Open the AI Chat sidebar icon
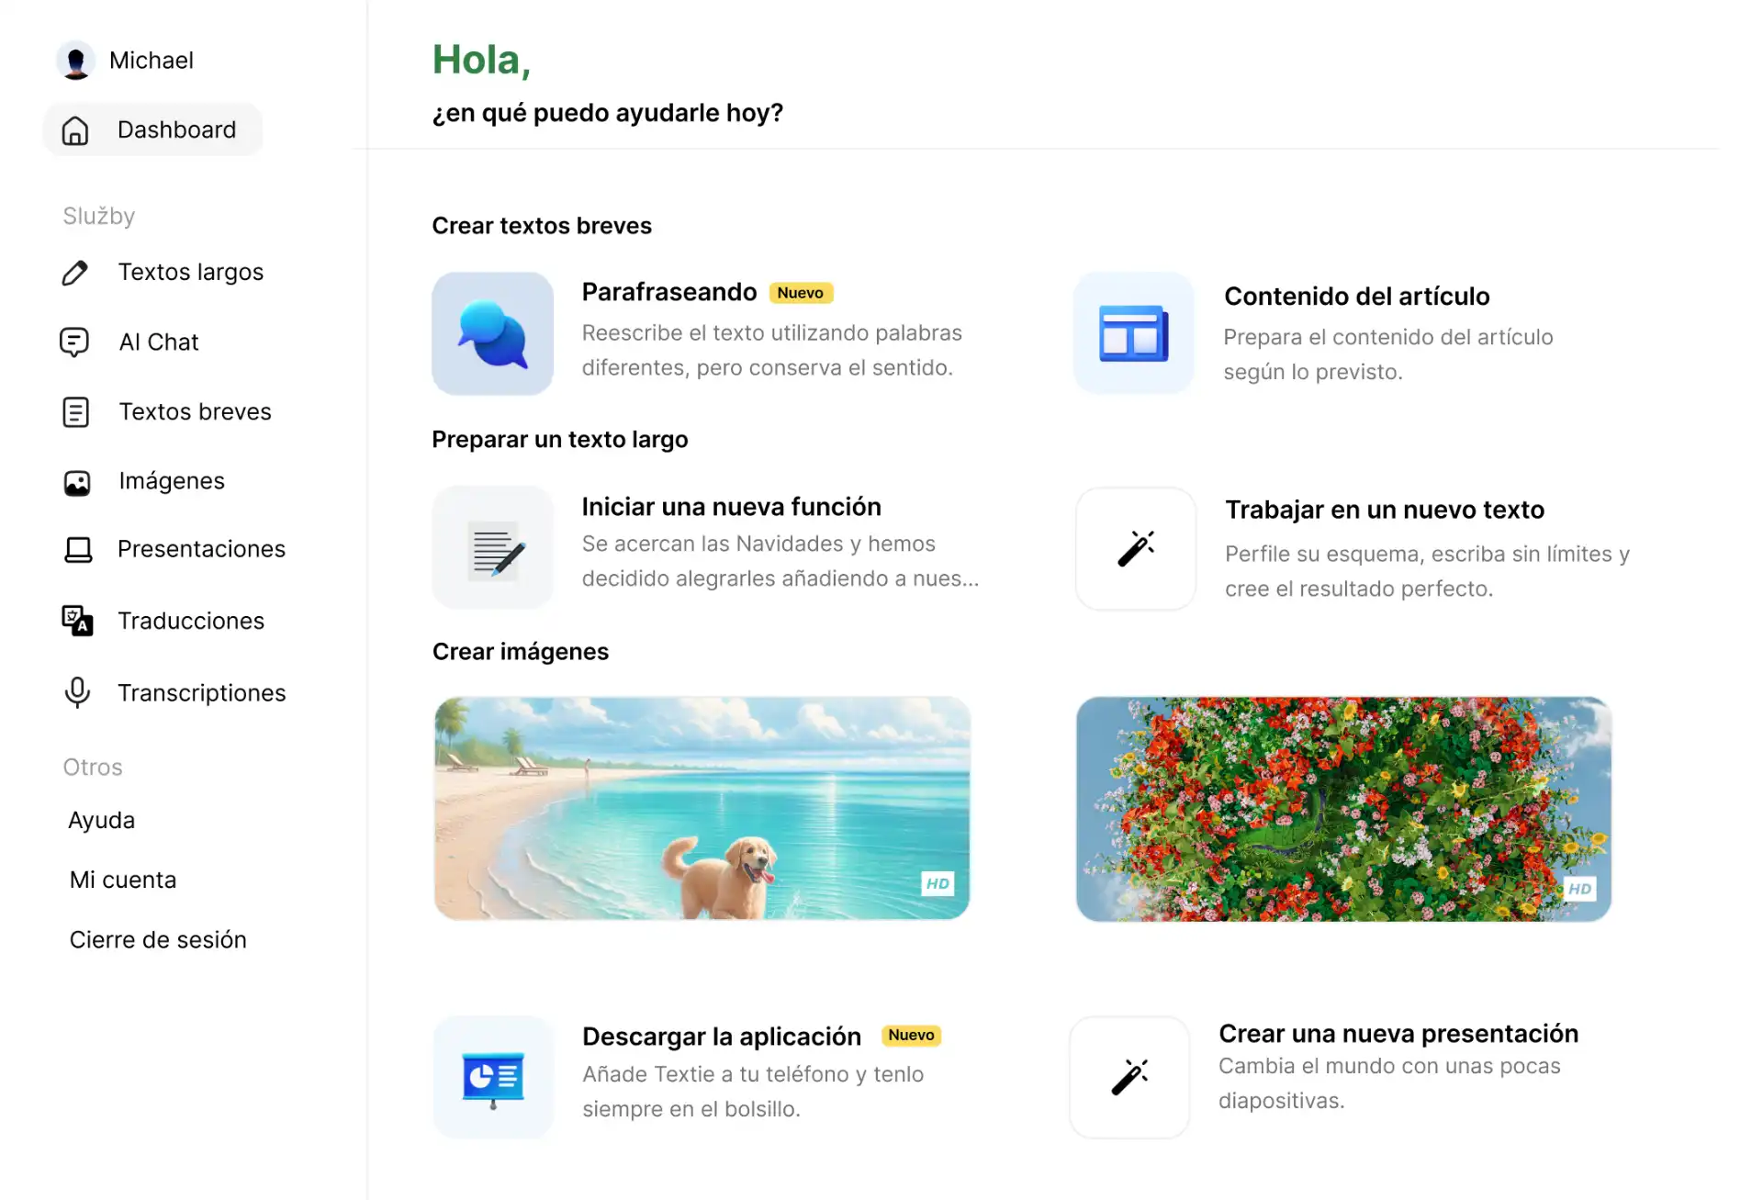 tap(75, 342)
